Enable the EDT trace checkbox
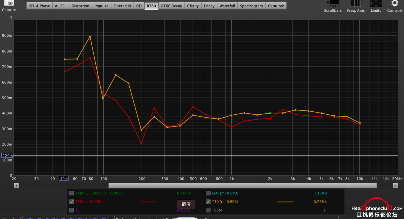 pyautogui.click(x=208, y=193)
